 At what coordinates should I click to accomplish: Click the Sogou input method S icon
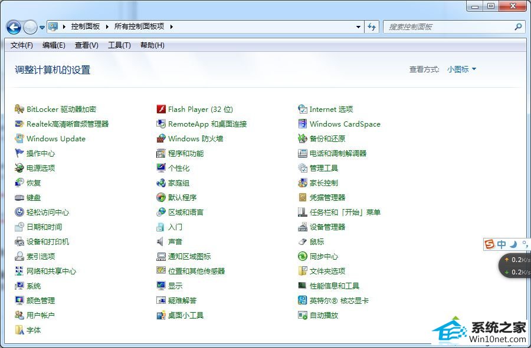pos(489,244)
